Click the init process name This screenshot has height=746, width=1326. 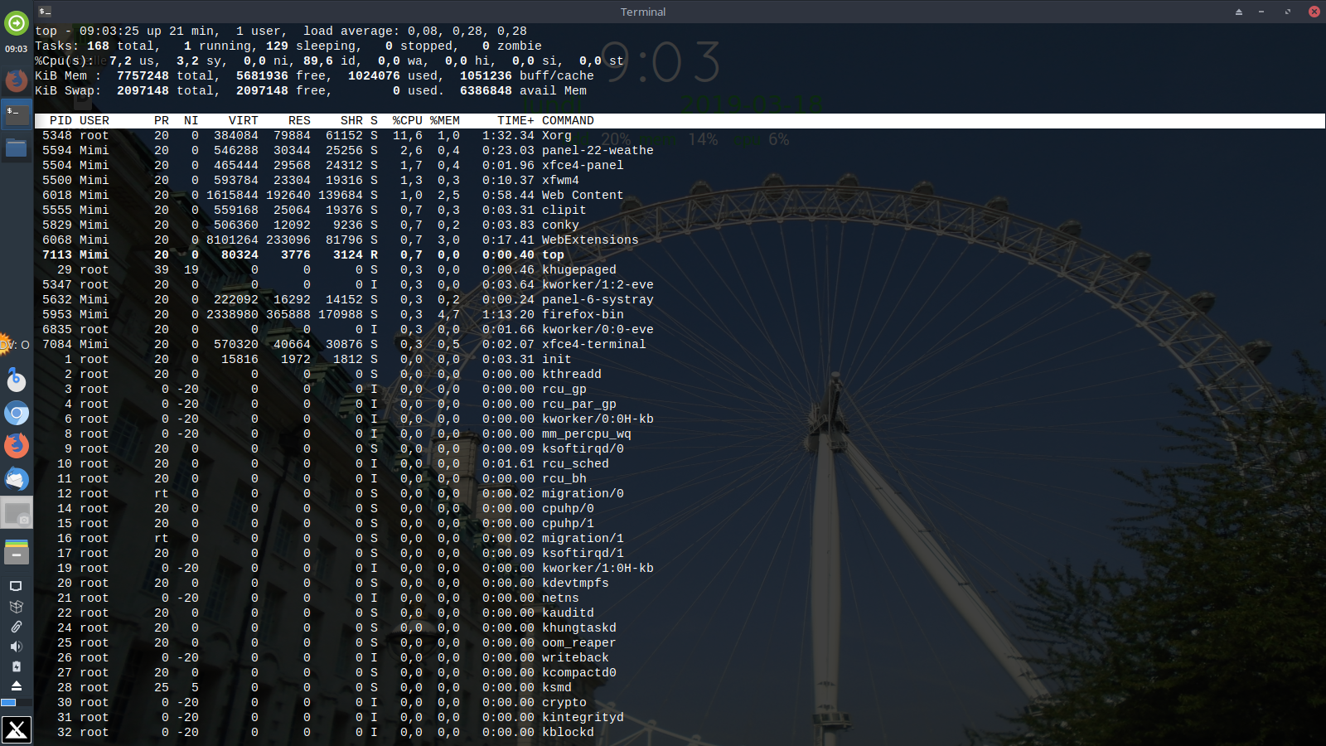click(x=557, y=360)
